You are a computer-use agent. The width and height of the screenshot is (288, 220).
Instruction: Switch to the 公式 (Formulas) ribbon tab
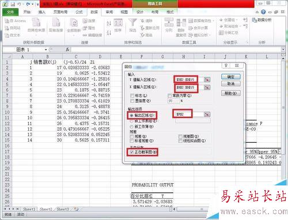point(79,12)
